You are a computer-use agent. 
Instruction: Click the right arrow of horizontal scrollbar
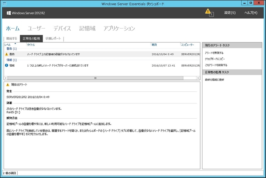click(x=198, y=78)
